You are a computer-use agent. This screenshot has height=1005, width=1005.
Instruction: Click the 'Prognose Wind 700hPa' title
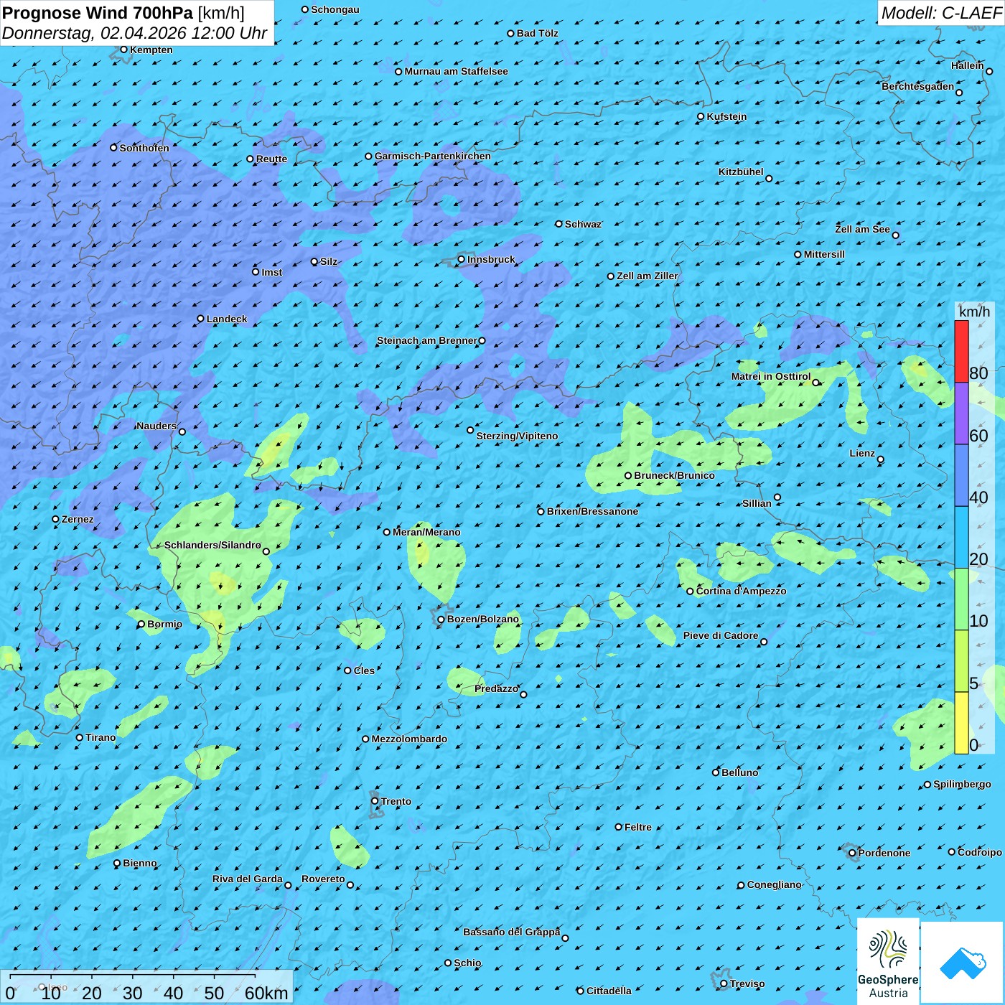click(98, 13)
